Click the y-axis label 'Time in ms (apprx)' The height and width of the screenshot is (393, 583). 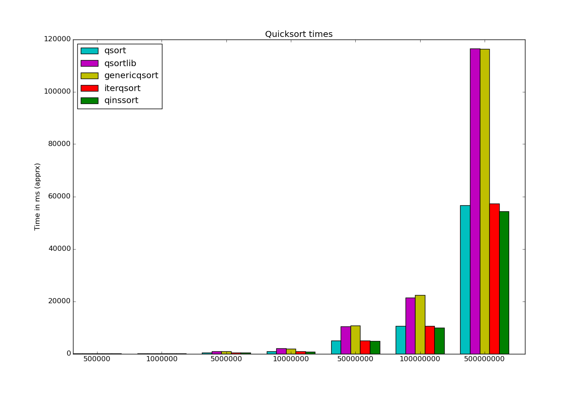coord(38,197)
